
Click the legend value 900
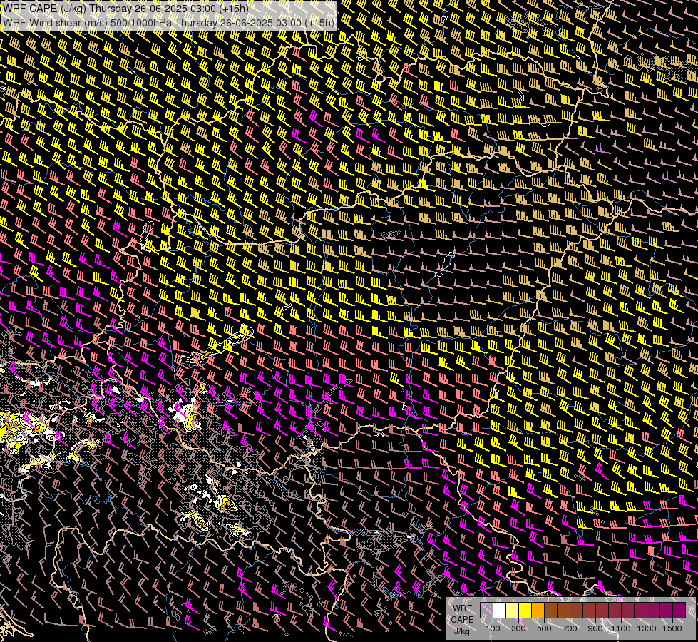[595, 628]
